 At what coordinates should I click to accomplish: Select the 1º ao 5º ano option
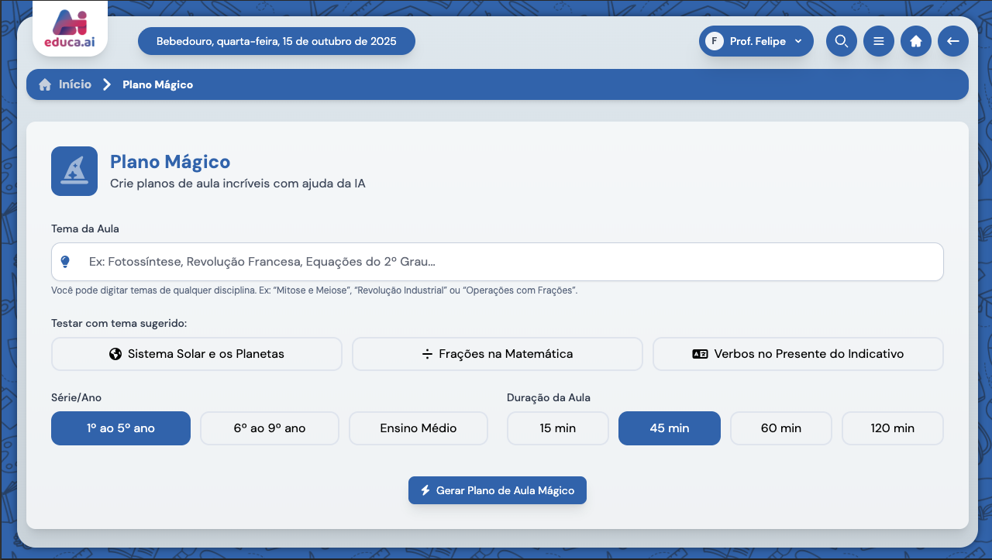point(120,428)
